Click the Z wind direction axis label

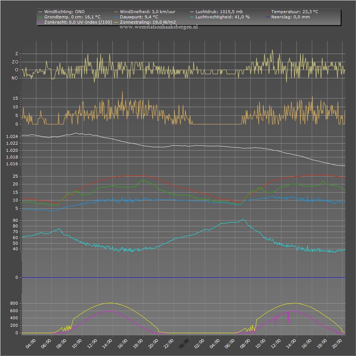click(16, 54)
